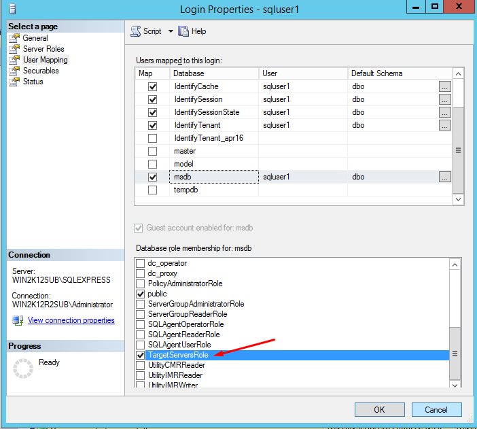This screenshot has width=477, height=429.
Task: Open the Status page
Action: (x=33, y=82)
